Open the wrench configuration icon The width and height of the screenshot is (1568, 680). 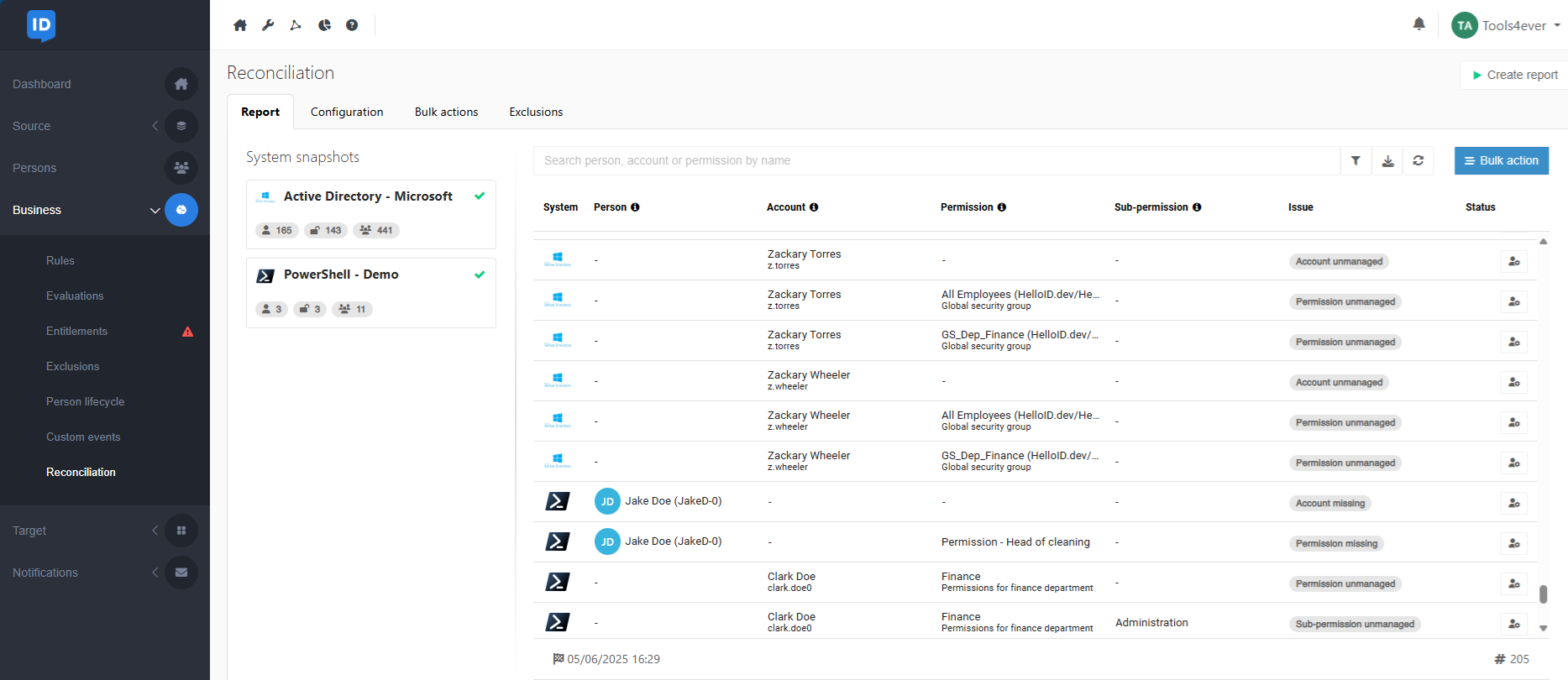pos(268,25)
